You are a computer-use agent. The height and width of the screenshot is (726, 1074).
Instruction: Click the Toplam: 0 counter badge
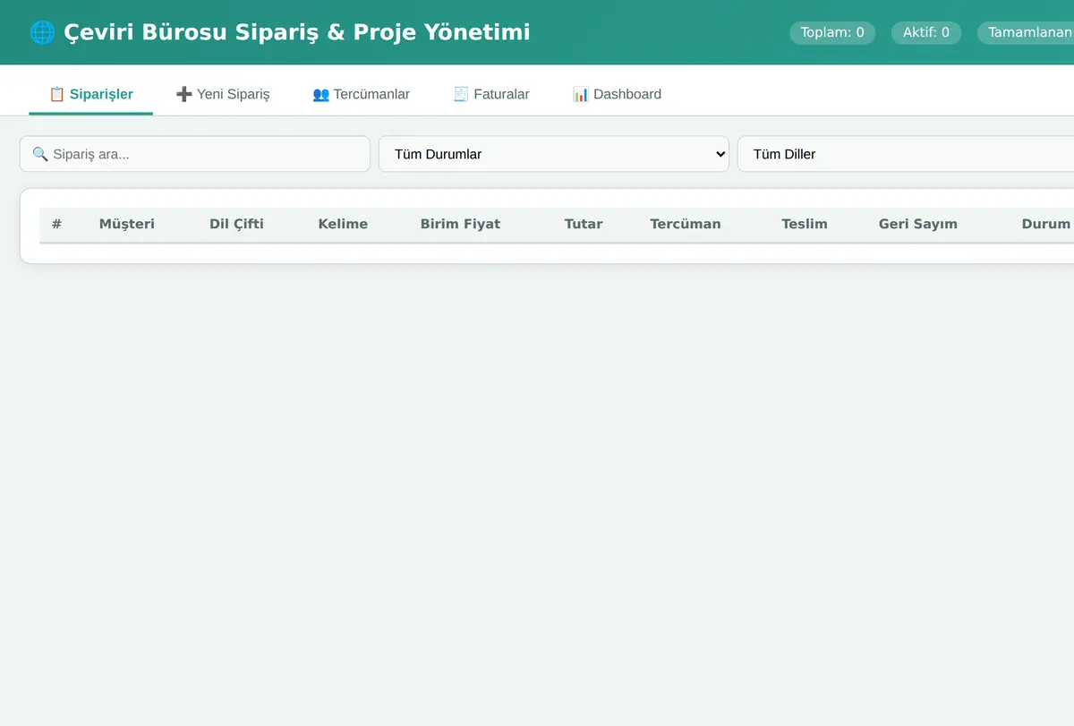coord(832,33)
